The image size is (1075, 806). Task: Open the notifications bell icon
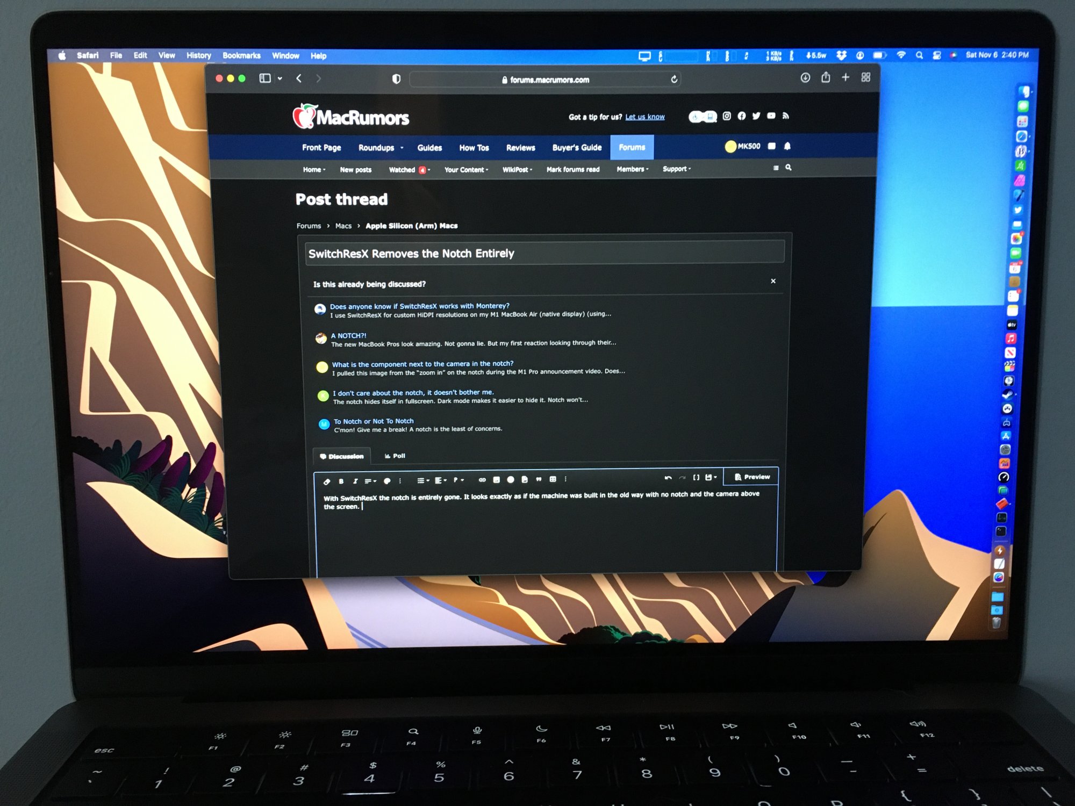point(787,146)
